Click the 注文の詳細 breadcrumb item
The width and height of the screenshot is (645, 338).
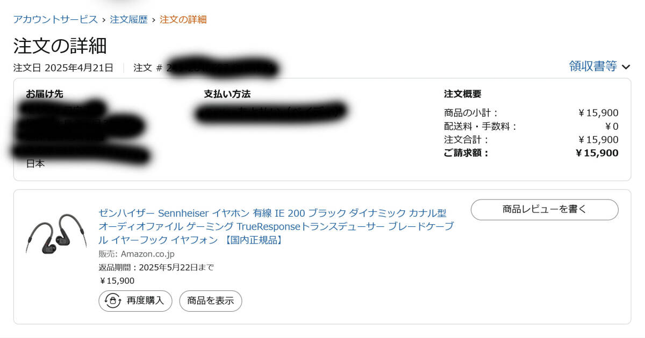point(183,20)
